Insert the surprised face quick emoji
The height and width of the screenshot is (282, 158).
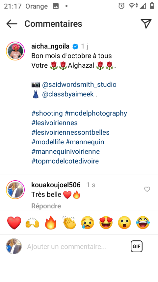(x=124, y=223)
